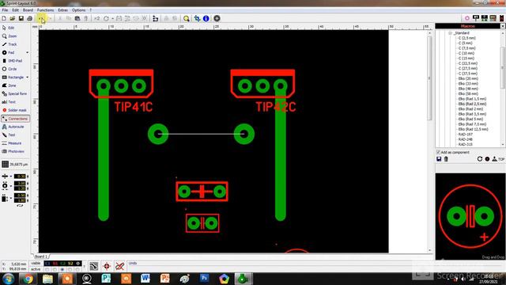Image resolution: width=506 pixels, height=285 pixels.
Task: Select the Pad tool
Action: 9,52
